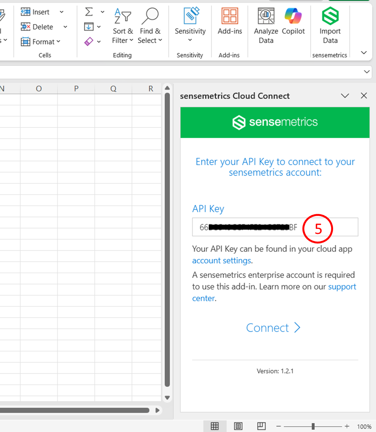
Task: Click the Connect button
Action: click(273, 328)
